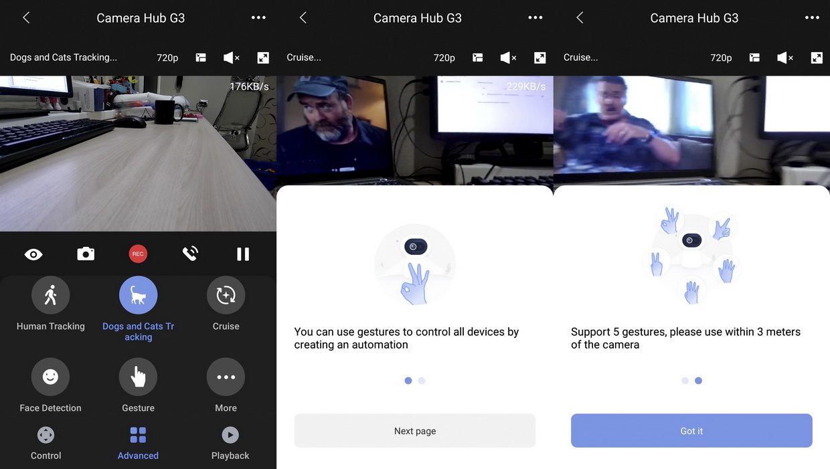830x469 pixels.
Task: Change 720p resolution on the right screen
Action: tap(721, 58)
